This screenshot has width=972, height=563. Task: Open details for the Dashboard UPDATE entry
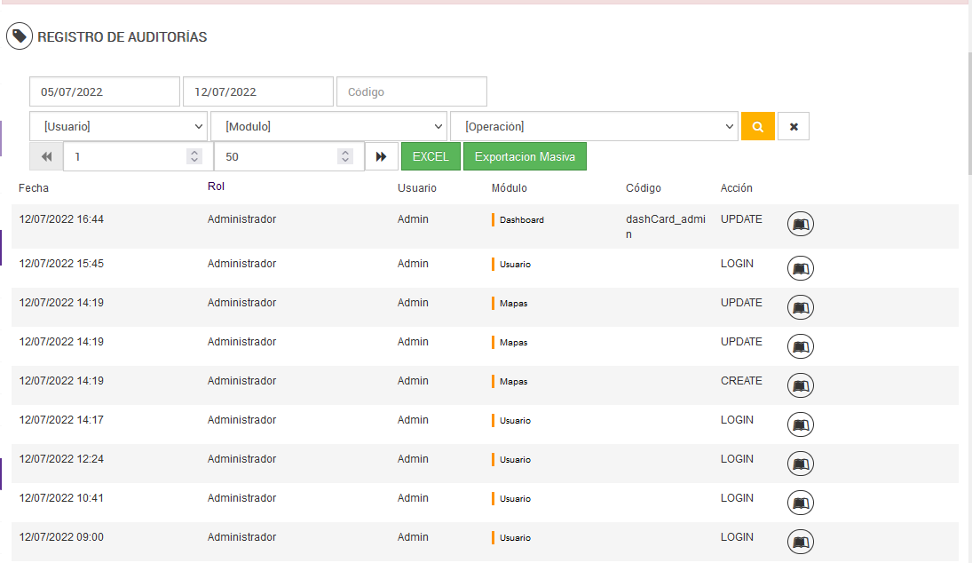800,225
